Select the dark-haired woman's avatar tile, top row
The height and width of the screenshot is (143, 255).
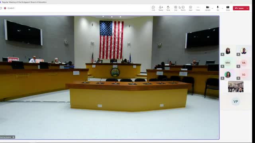click(228, 51)
